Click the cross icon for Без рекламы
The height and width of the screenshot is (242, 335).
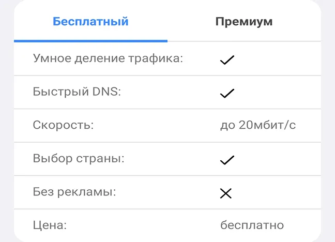pyautogui.click(x=226, y=193)
